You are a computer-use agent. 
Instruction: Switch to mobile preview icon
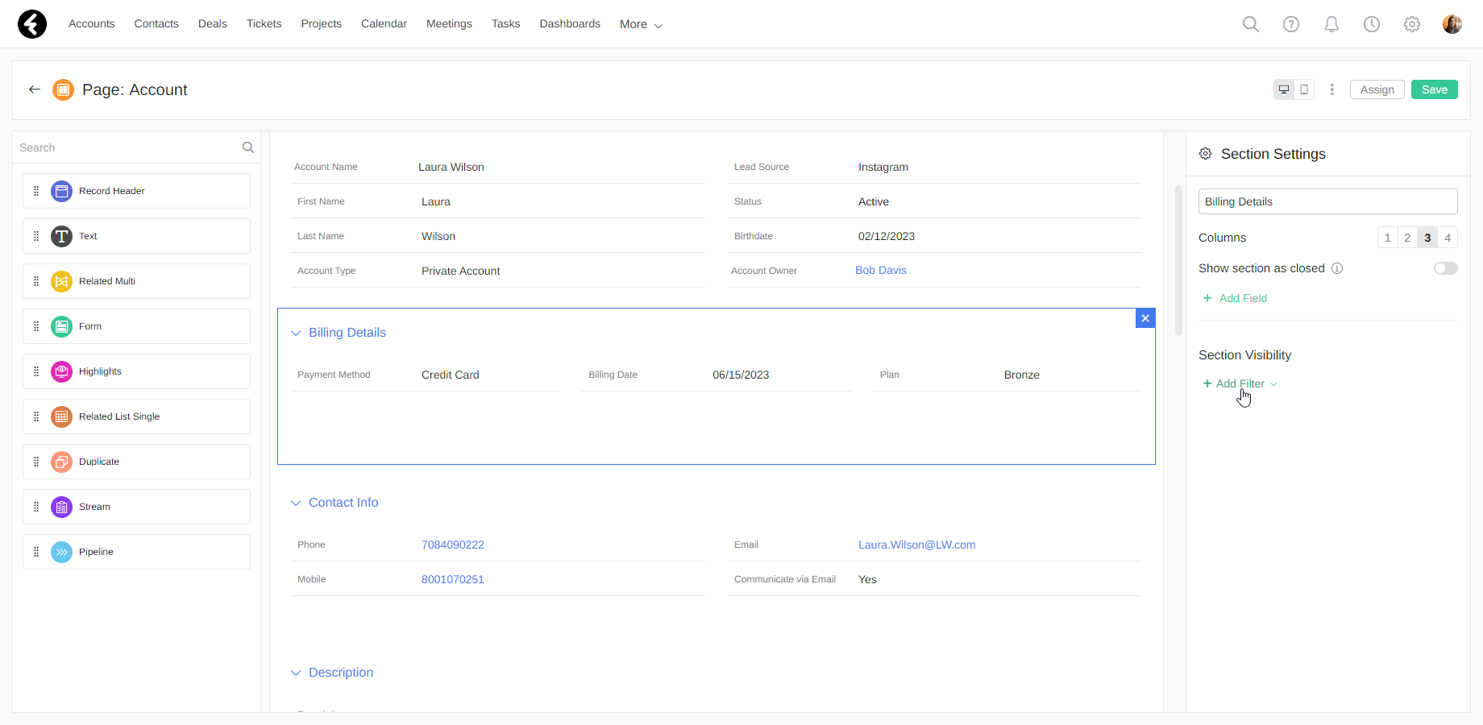click(x=1304, y=89)
